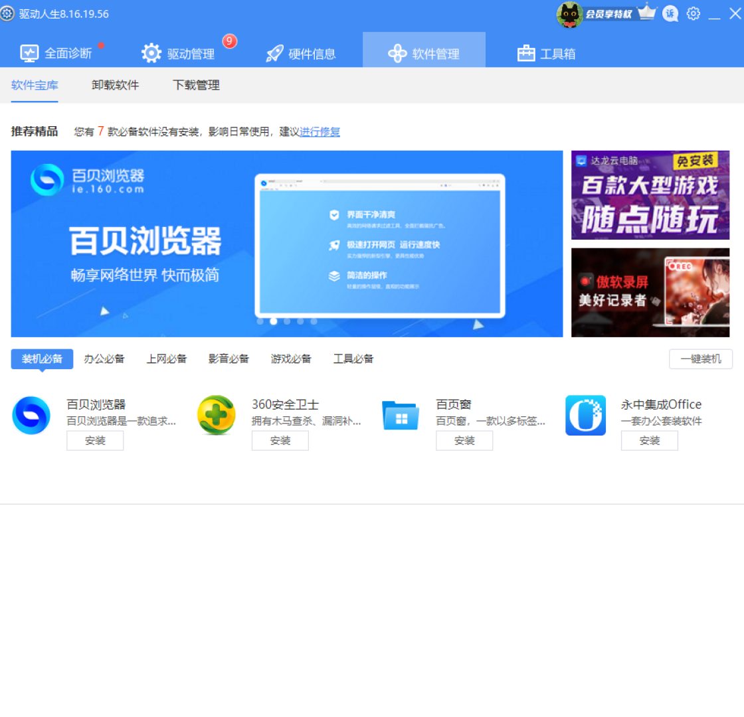This screenshot has height=717, width=744.
Task: Select the 办公必备 category
Action: coord(104,359)
